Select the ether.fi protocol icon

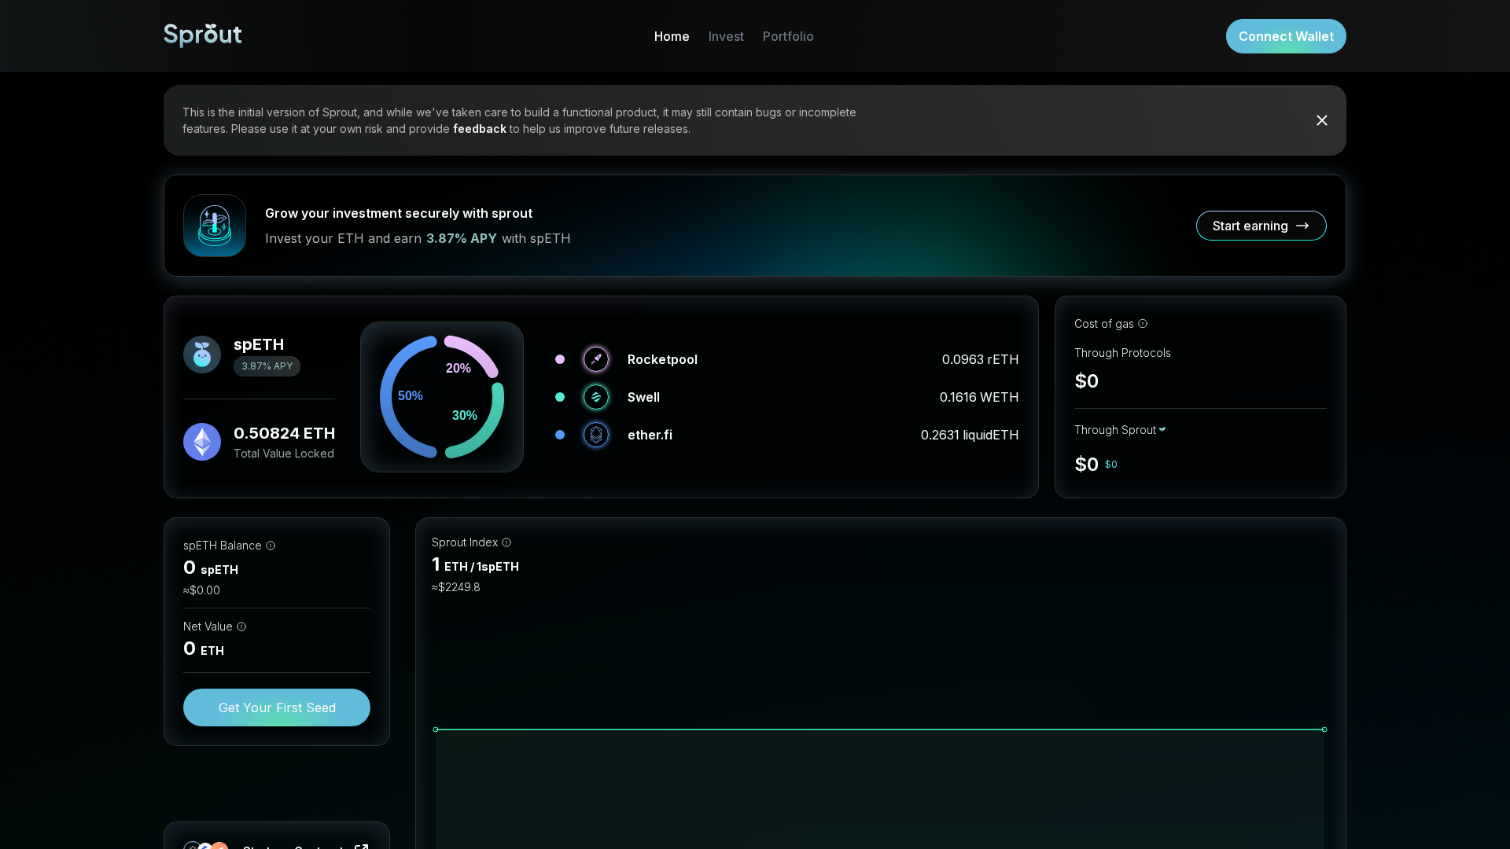(x=596, y=435)
